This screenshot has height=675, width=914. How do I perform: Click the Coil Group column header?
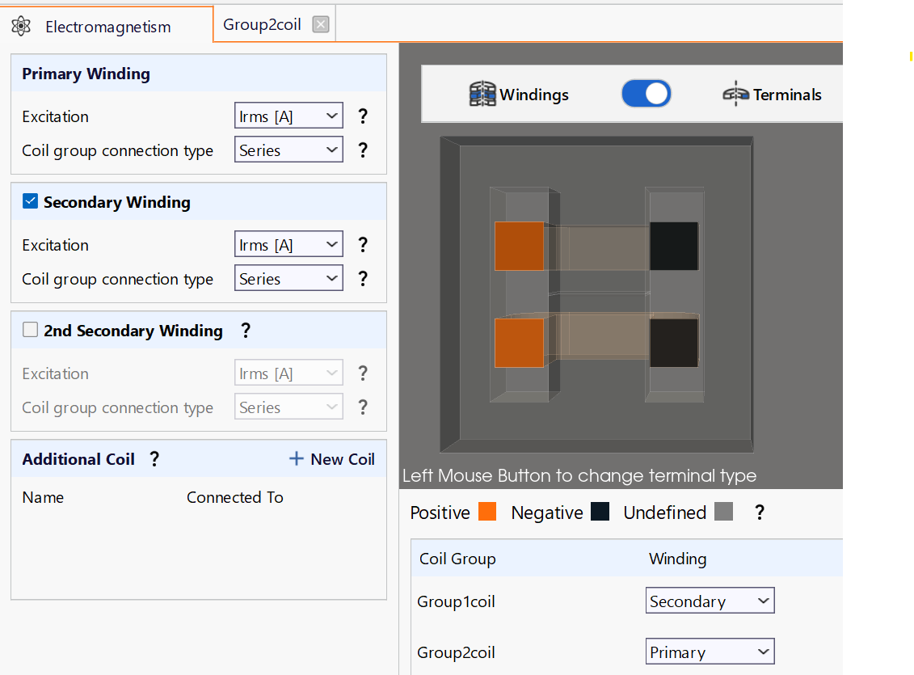pos(457,559)
